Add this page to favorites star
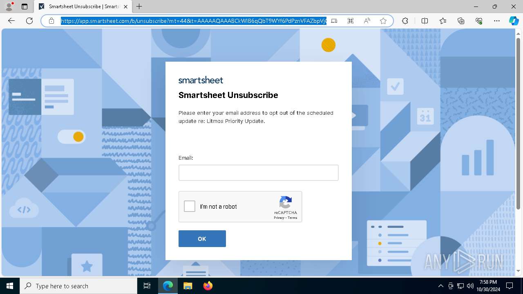This screenshot has width=523, height=294. (383, 21)
